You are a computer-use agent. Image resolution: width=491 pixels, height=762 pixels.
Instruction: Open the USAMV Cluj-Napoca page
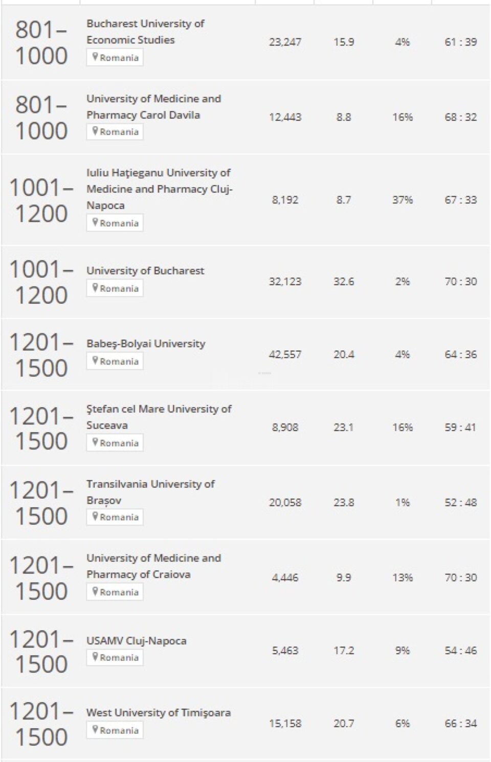pyautogui.click(x=137, y=641)
